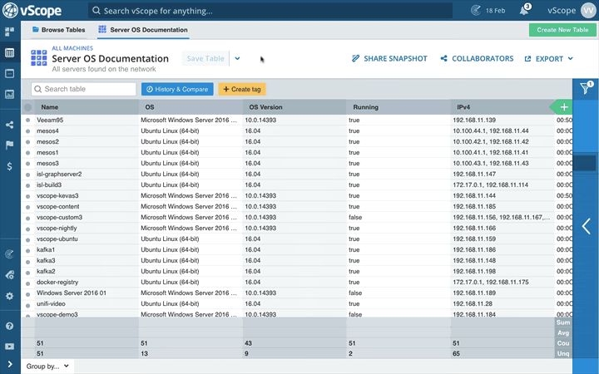Click the Save Table button
599x374 pixels.
coord(205,58)
